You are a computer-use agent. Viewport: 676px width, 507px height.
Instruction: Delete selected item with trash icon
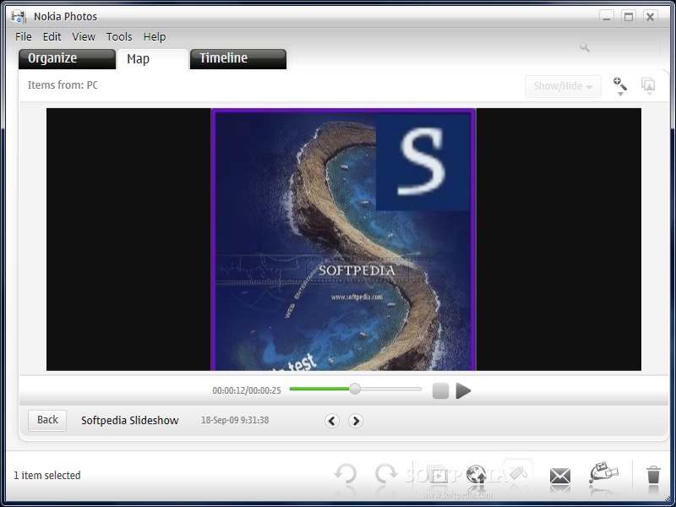pyautogui.click(x=653, y=474)
